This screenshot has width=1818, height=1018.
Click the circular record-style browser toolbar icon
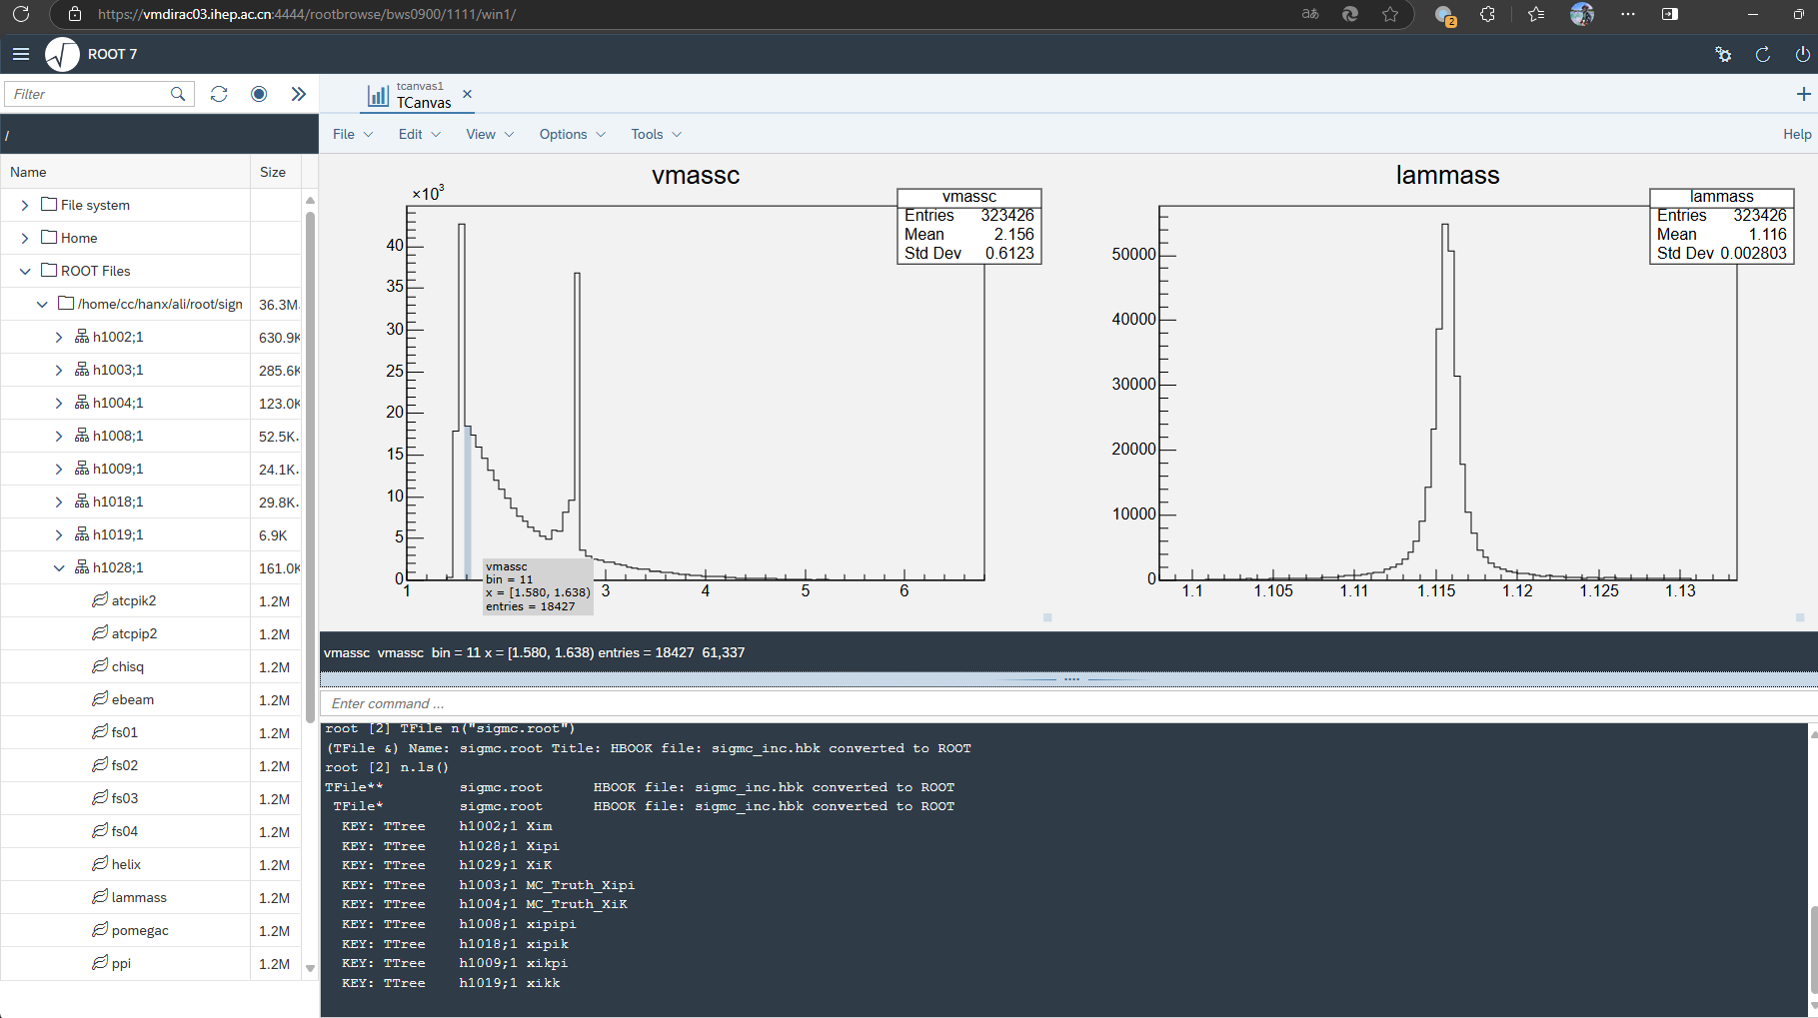pos(259,94)
